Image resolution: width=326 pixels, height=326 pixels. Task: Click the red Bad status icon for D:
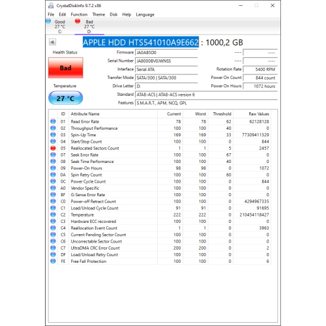pyautogui.click(x=78, y=22)
